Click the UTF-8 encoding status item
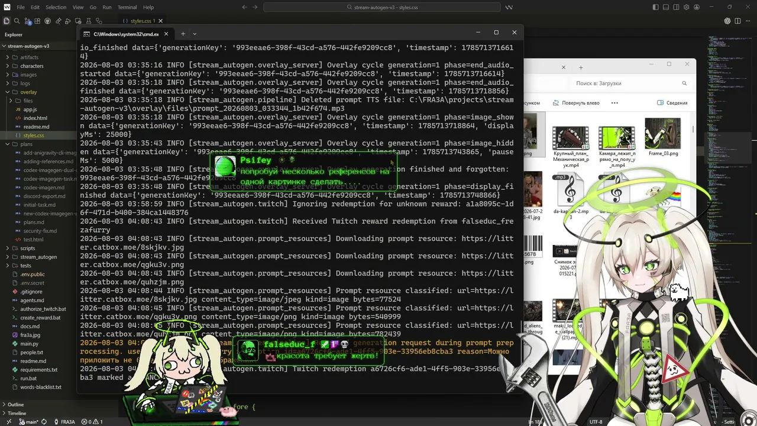The height and width of the screenshot is (426, 757). [596, 422]
